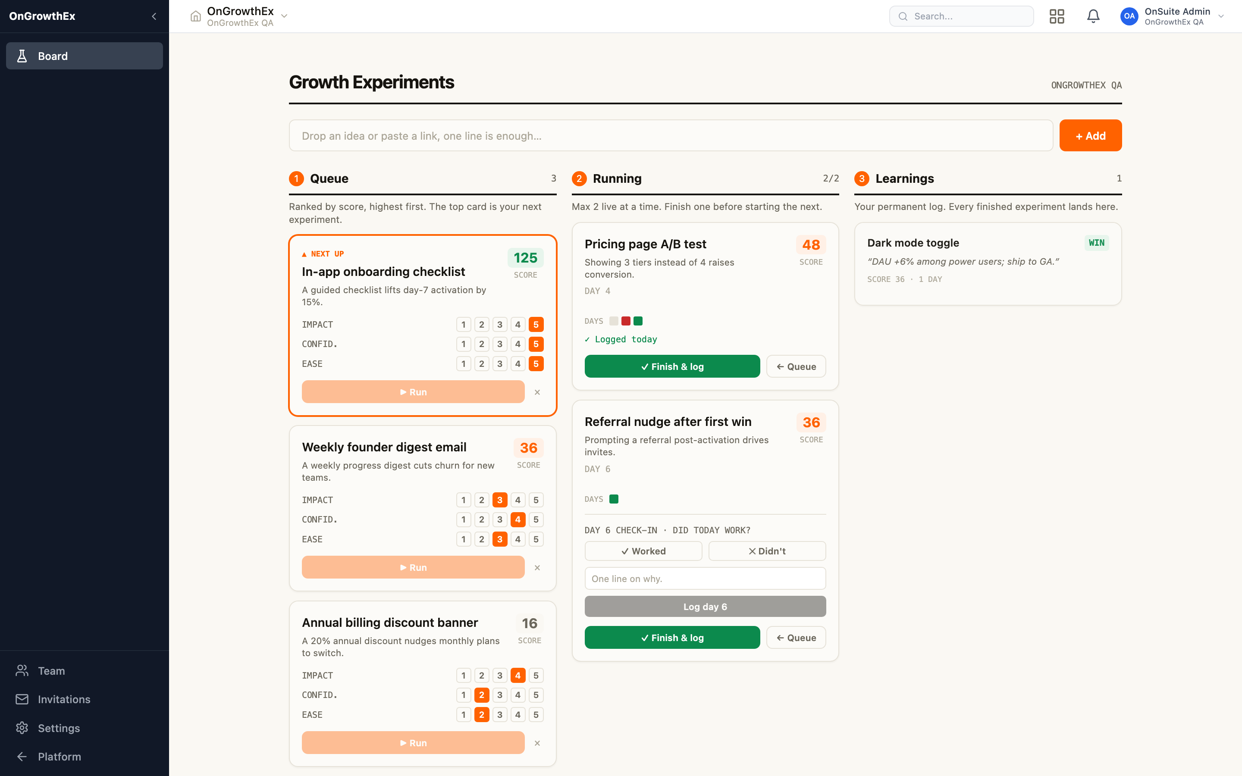
Task: Click the + Add button
Action: click(x=1091, y=135)
